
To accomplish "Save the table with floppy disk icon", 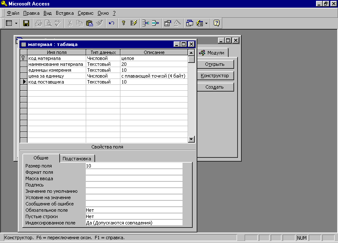I will [x=26, y=23].
